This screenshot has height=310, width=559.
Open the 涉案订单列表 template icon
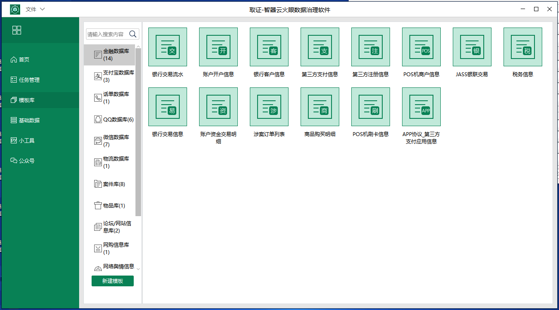coord(269,107)
